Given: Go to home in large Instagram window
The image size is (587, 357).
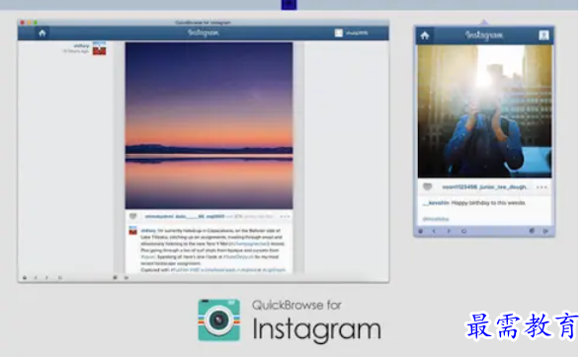Looking at the screenshot, I should point(42,33).
